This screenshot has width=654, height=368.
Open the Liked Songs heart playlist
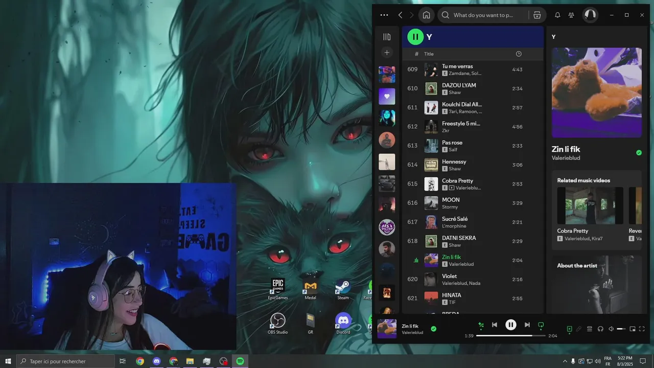[387, 96]
